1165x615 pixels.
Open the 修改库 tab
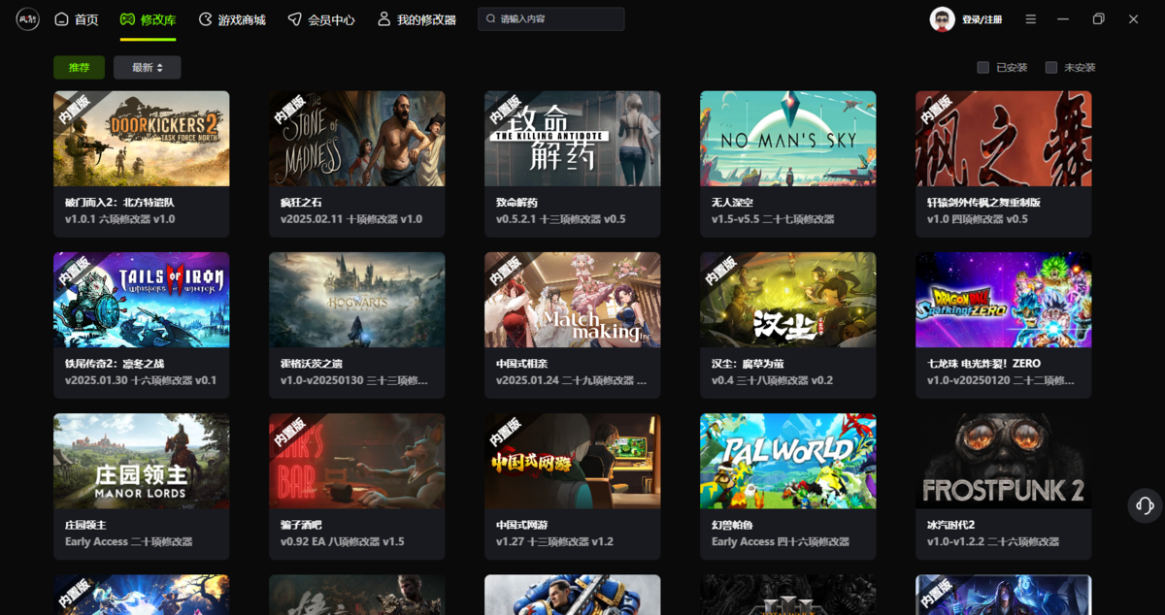(x=148, y=19)
